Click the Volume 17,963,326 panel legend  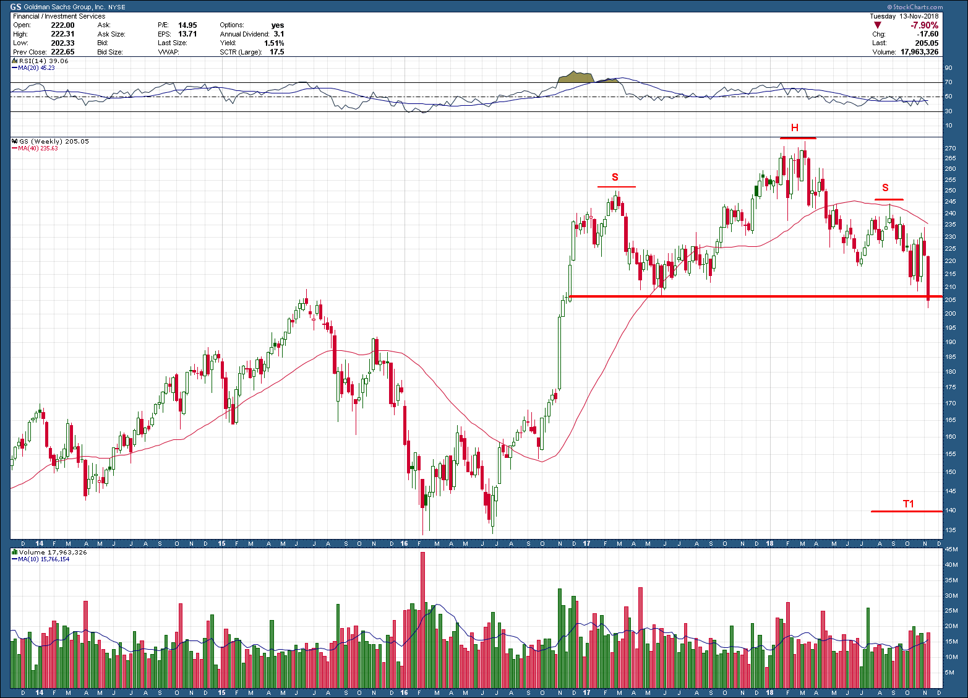[x=53, y=552]
